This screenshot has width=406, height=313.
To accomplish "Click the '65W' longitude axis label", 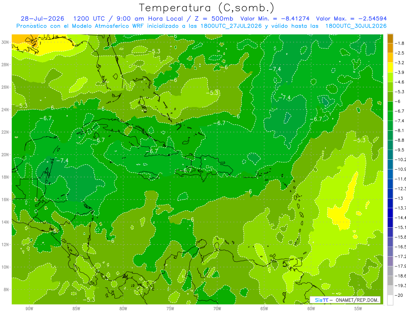I will [x=264, y=309].
